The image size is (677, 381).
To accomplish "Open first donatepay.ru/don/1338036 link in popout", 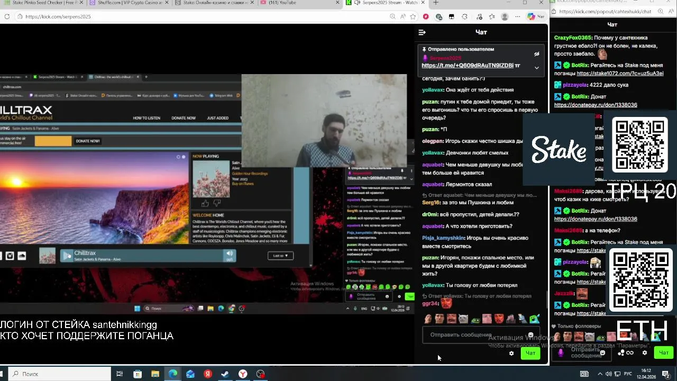I will [596, 105].
